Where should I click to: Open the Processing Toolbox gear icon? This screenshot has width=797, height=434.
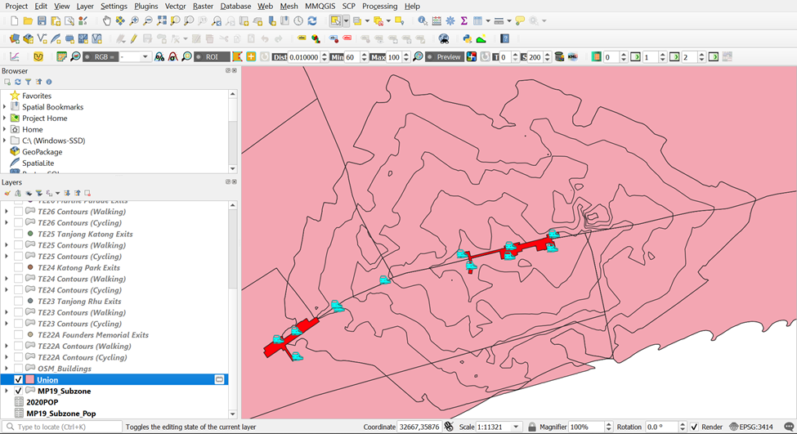[450, 20]
